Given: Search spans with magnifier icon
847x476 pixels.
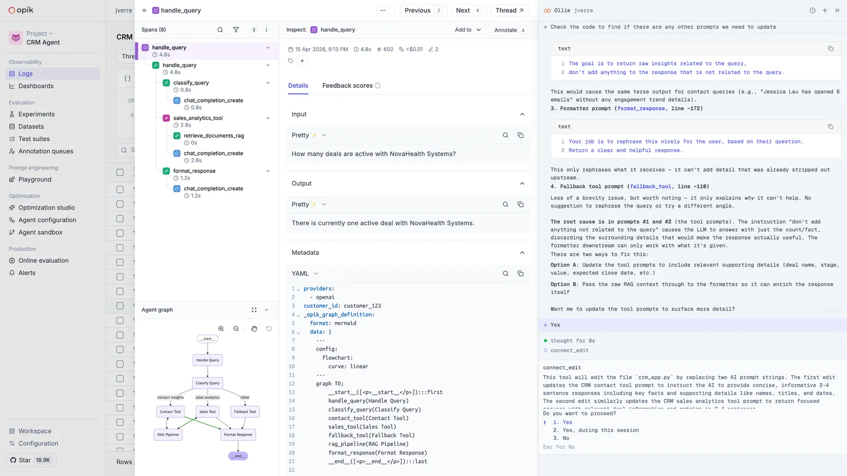Looking at the screenshot, I should 220,30.
